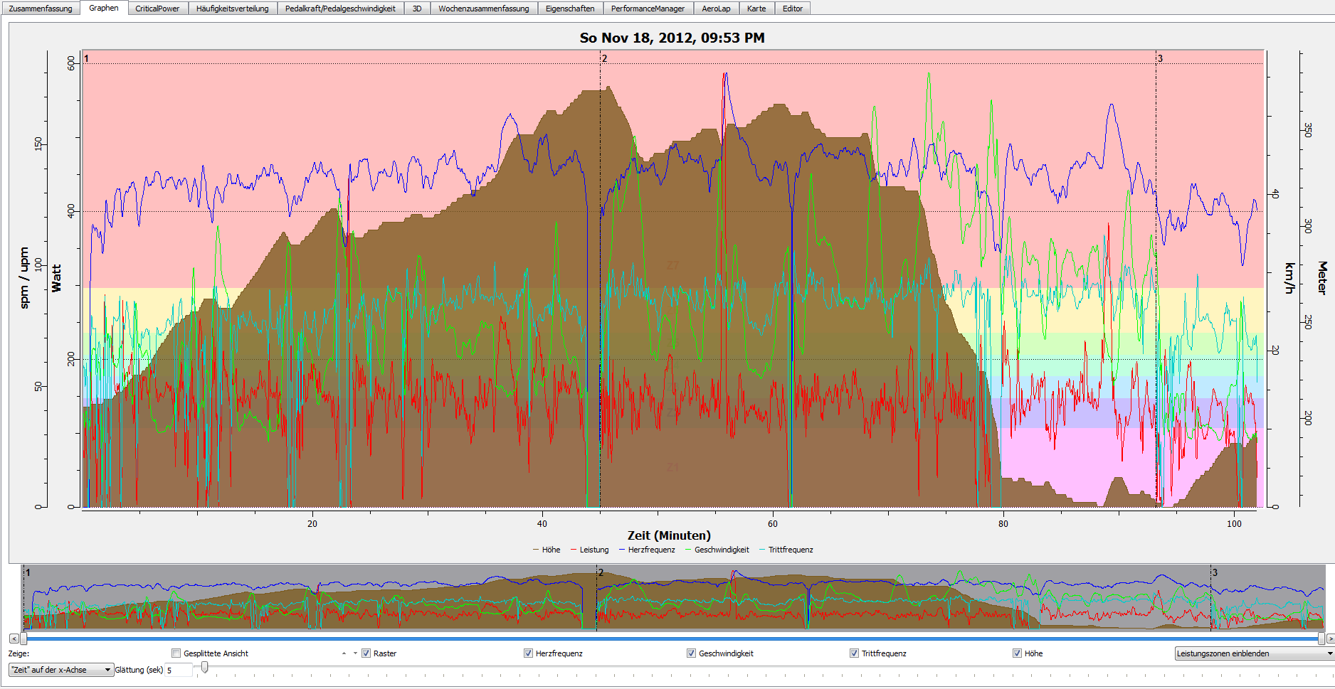Select the PerformanceManager tab

pyautogui.click(x=648, y=9)
